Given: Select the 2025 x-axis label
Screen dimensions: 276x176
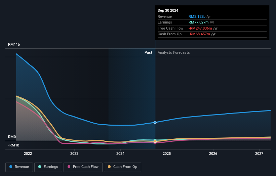Looking at the screenshot, I should pos(167,153).
